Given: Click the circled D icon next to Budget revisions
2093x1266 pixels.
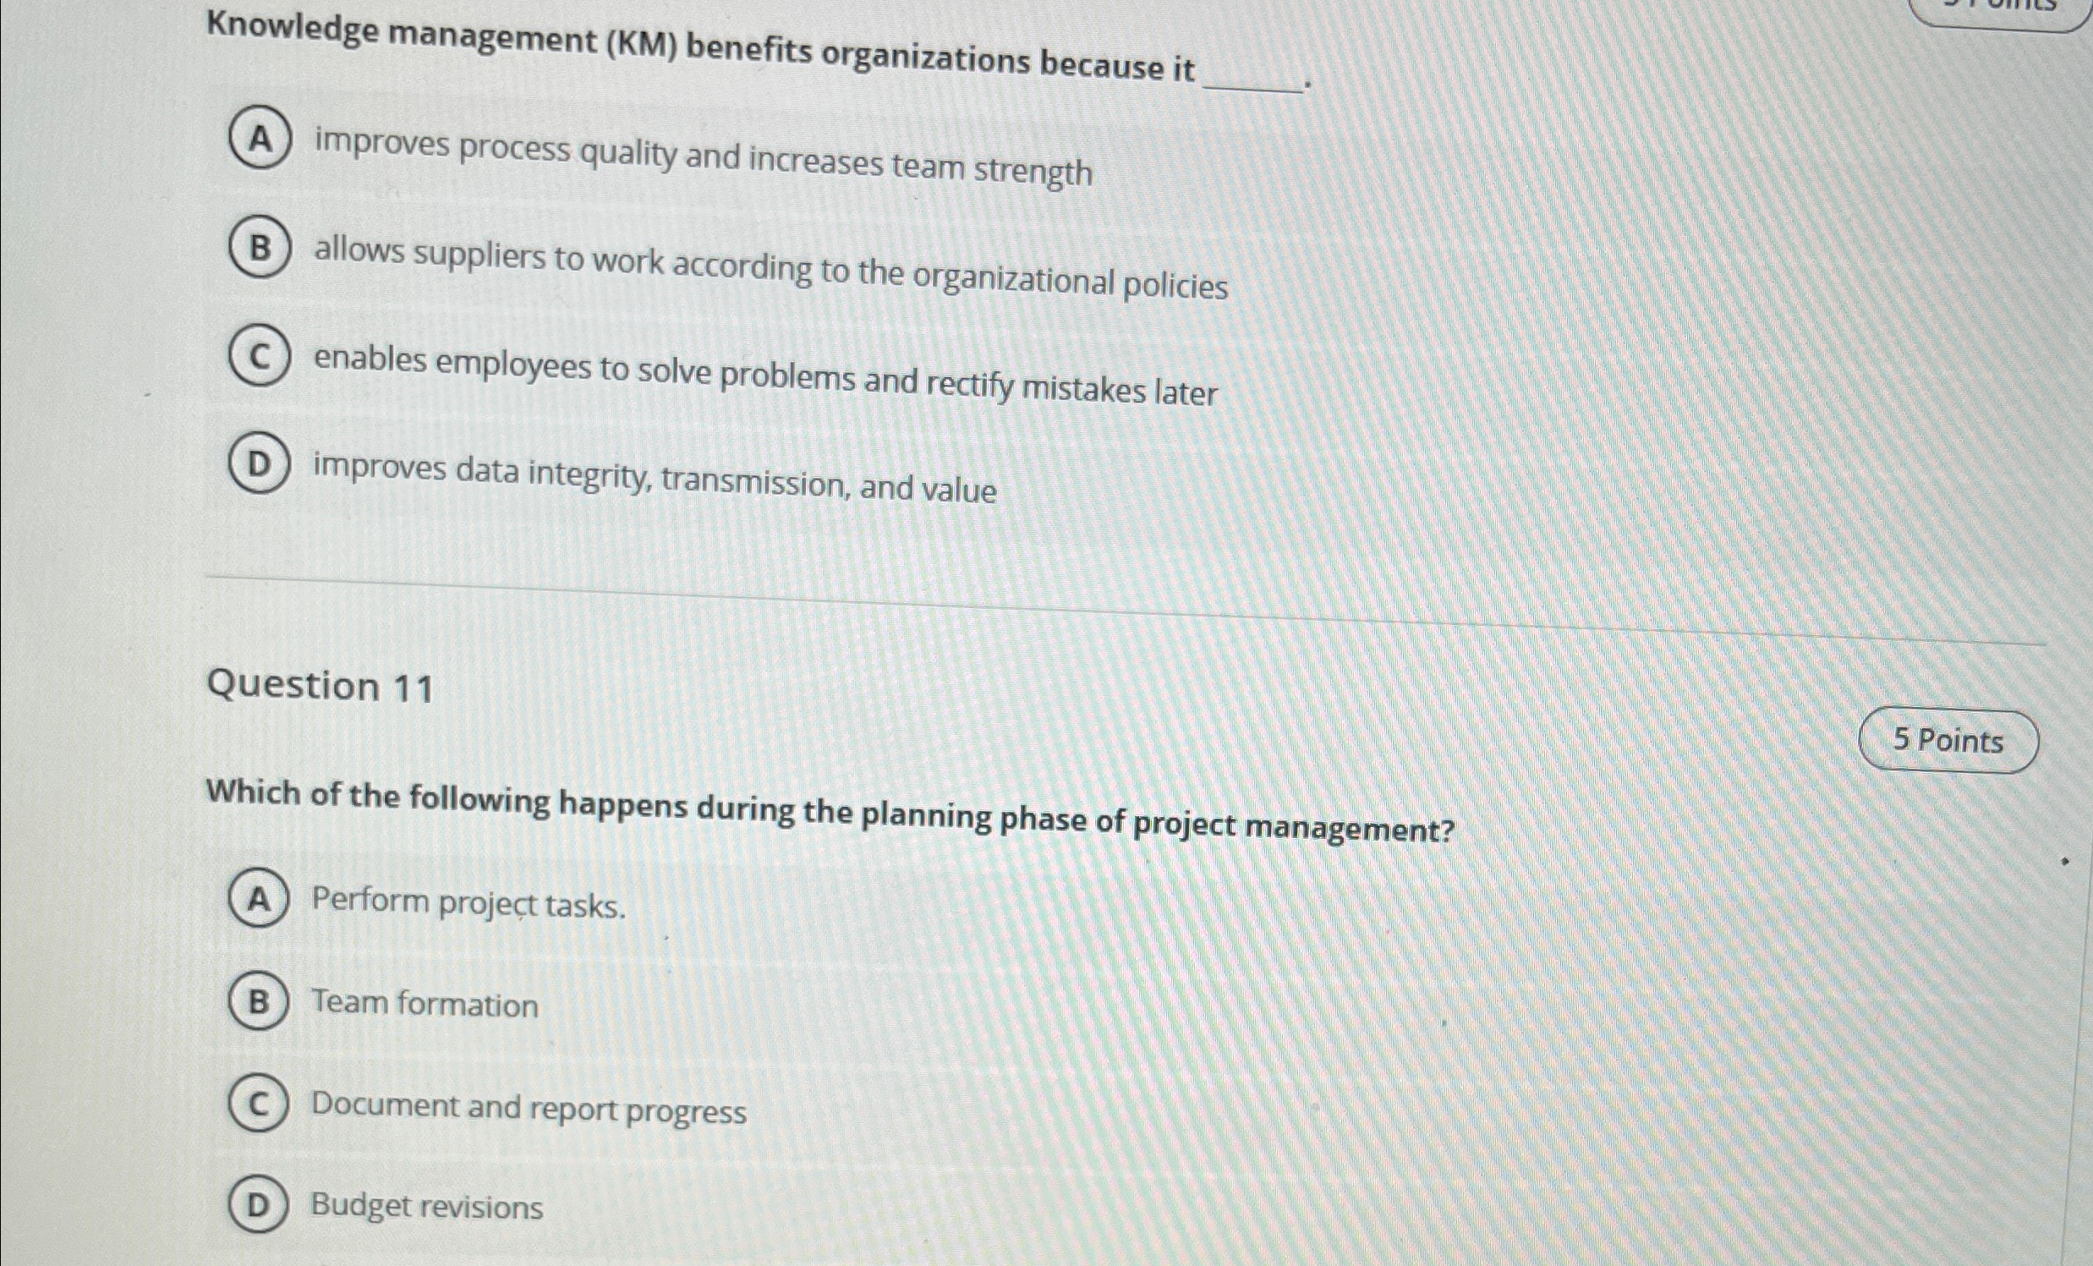Looking at the screenshot, I should pos(257,1208).
